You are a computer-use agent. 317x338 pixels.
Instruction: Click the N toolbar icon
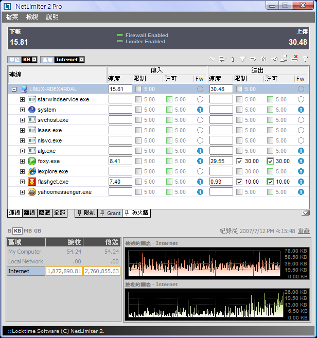click(x=263, y=59)
